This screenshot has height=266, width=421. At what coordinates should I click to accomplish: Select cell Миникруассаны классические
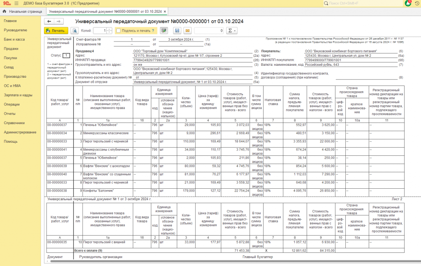point(108,135)
